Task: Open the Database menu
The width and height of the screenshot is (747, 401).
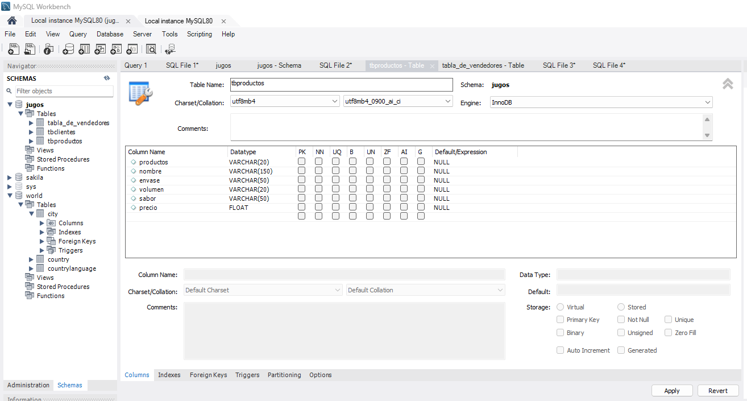Action: [110, 34]
